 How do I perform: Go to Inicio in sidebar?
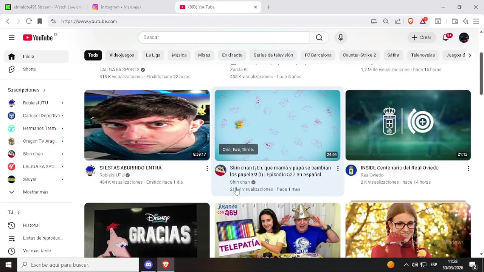pyautogui.click(x=36, y=56)
